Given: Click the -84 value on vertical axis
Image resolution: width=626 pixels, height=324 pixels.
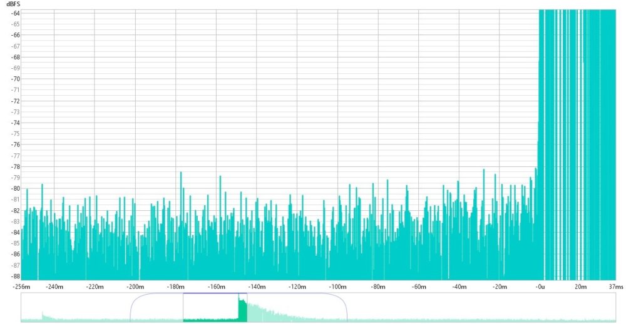Looking at the screenshot, I should pos(15,233).
